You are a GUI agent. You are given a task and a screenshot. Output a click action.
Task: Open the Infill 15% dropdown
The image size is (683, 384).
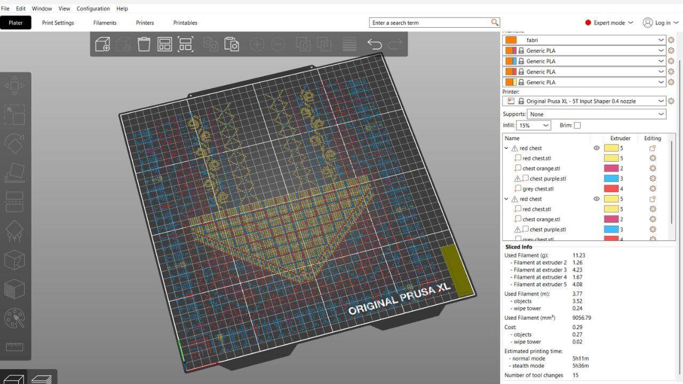point(534,125)
